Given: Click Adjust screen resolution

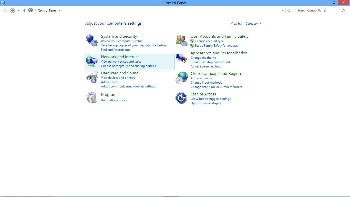Looking at the screenshot, I should [x=207, y=66].
